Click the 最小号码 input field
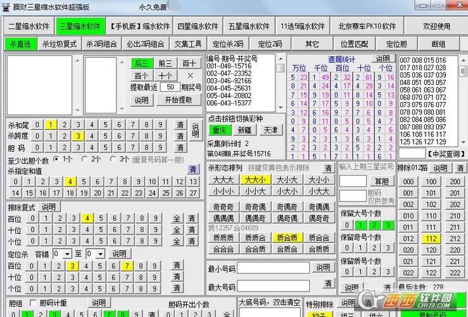This screenshot has height=317, width=468. [x=273, y=268]
